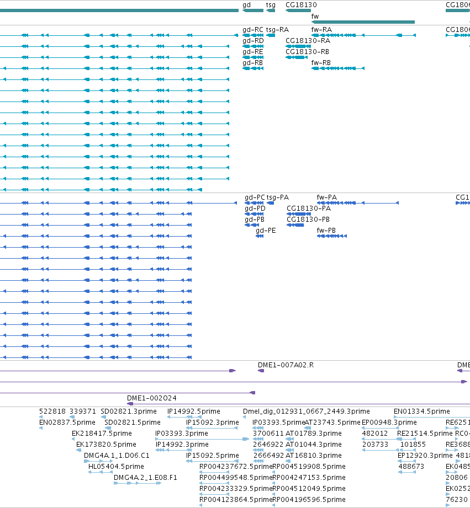Click transcript label fw-RA
This screenshot has height=508, width=470.
pyautogui.click(x=321, y=30)
